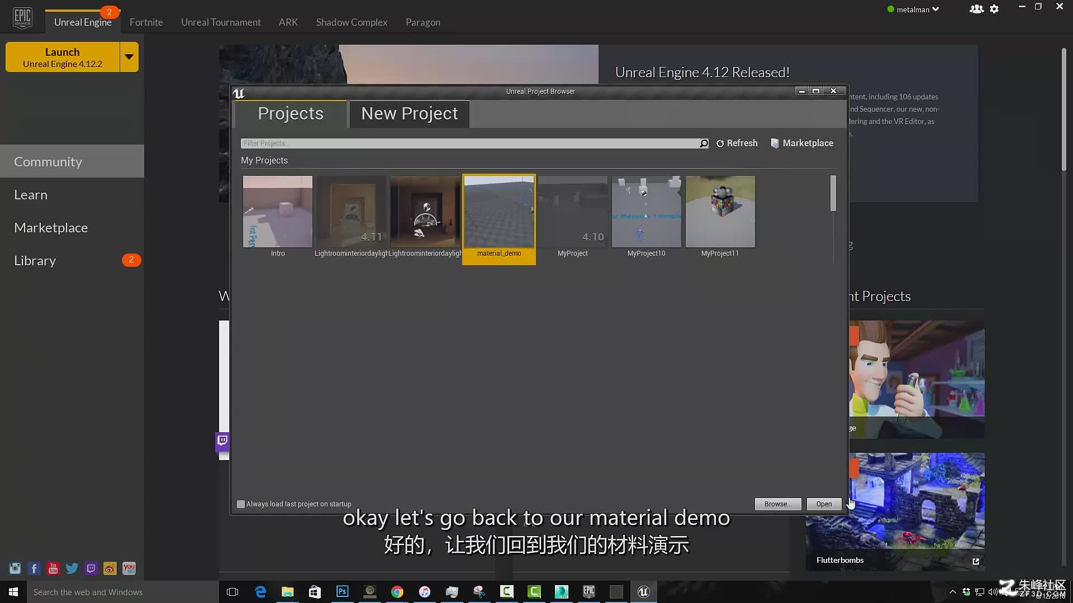The image size is (1073, 603).
Task: Open the Unreal Engine 4.12 Released headline
Action: [x=702, y=73]
